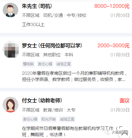Click 罗女士's 诚信正直 tag
Viewport: 132px width, 138px height.
(63, 64)
